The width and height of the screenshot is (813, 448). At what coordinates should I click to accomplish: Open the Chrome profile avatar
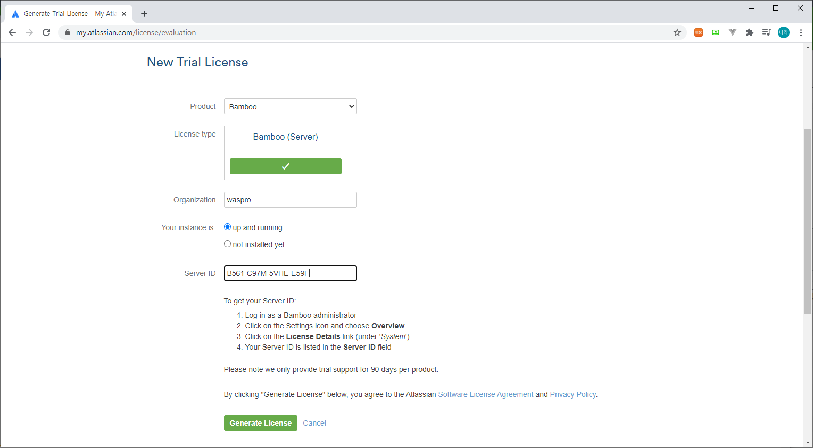pyautogui.click(x=784, y=32)
